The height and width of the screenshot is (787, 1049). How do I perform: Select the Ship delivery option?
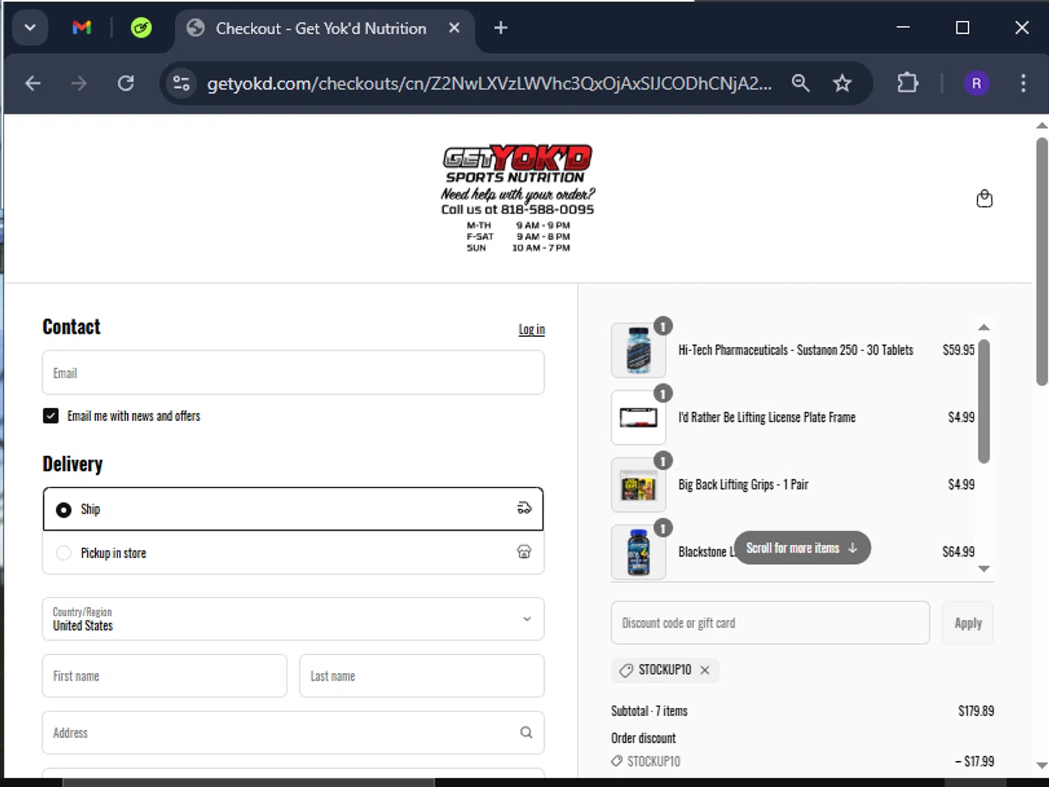pos(293,509)
